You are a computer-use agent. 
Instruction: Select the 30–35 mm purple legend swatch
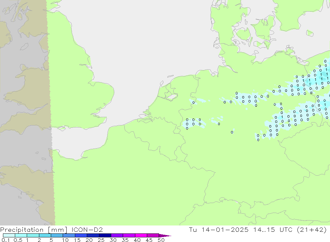tap(117, 235)
